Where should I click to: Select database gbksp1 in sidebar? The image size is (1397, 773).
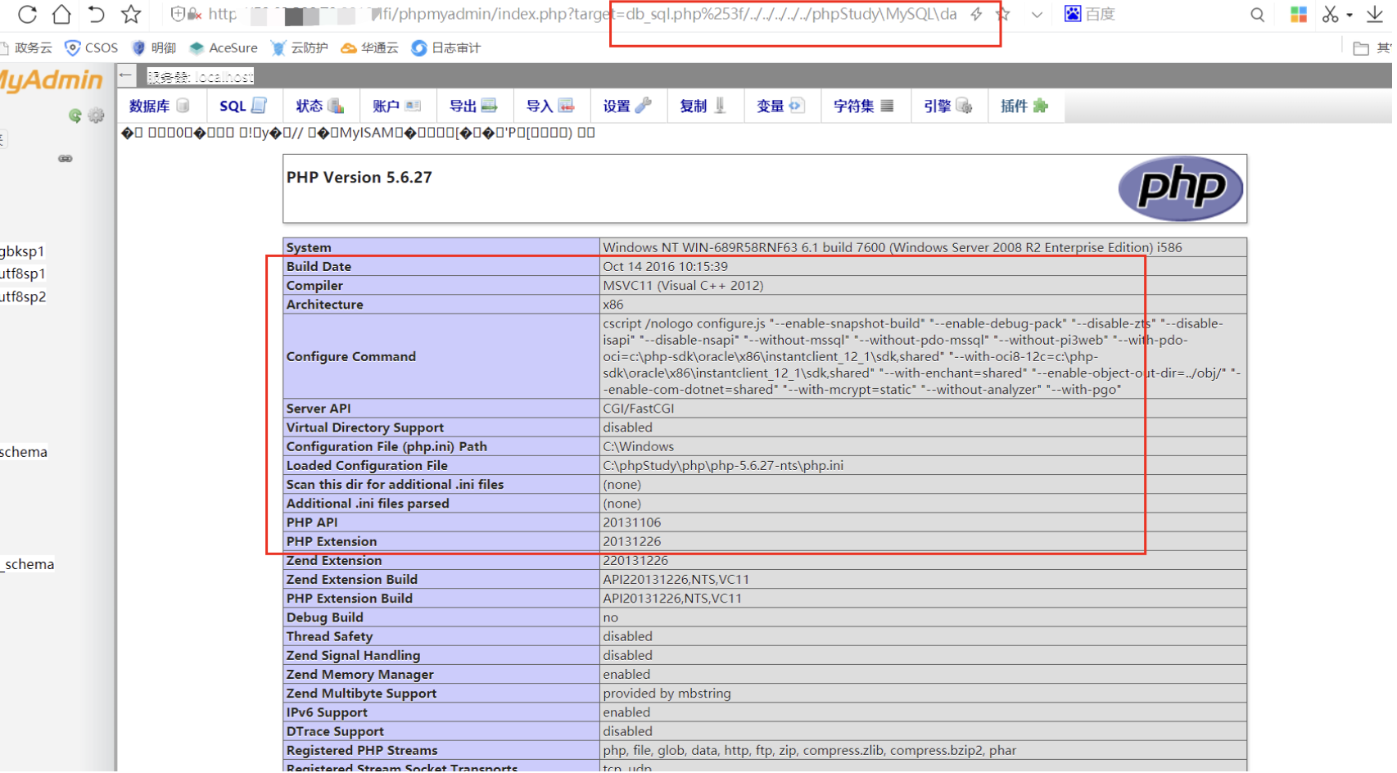point(22,251)
